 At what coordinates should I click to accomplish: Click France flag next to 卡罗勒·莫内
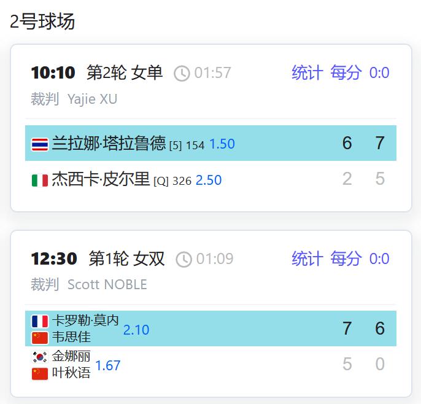click(x=40, y=321)
